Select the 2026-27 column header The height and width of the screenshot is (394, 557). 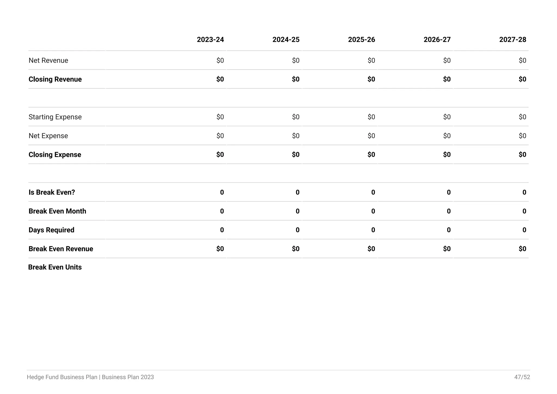pyautogui.click(x=437, y=40)
